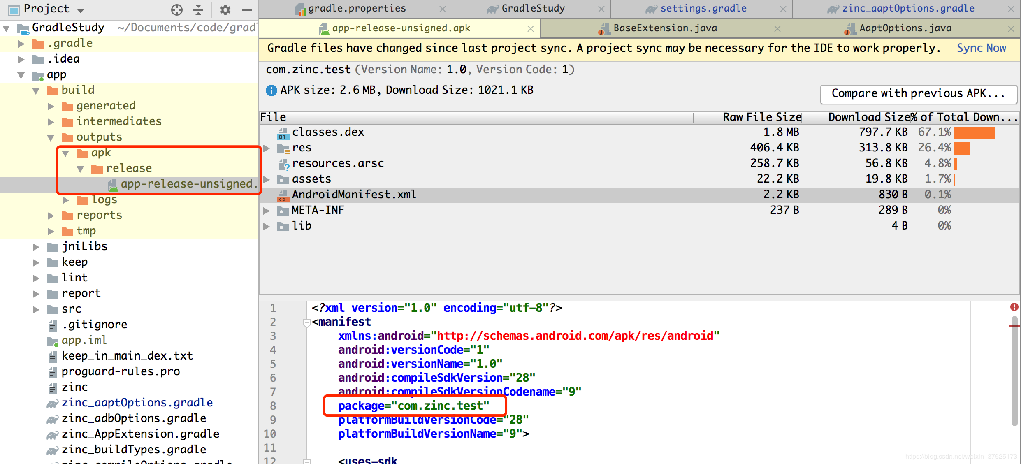Click the red error indicator in editor

point(1014,307)
